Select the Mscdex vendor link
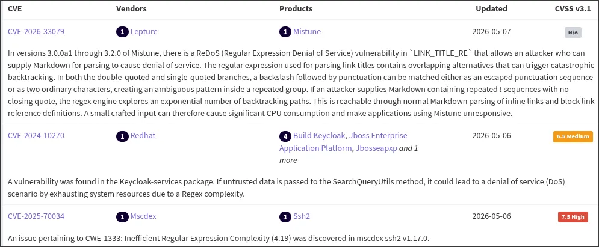This screenshot has height=247, width=599. pos(143,216)
